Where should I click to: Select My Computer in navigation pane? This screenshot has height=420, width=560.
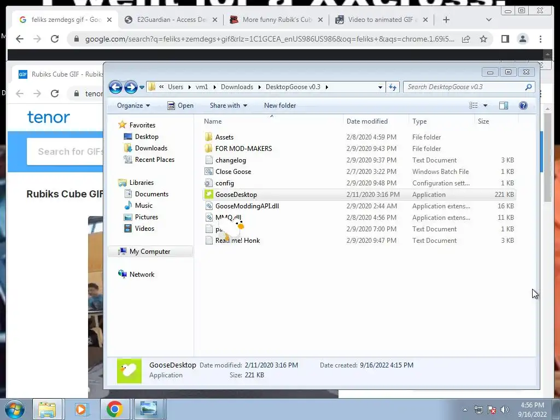(x=150, y=252)
